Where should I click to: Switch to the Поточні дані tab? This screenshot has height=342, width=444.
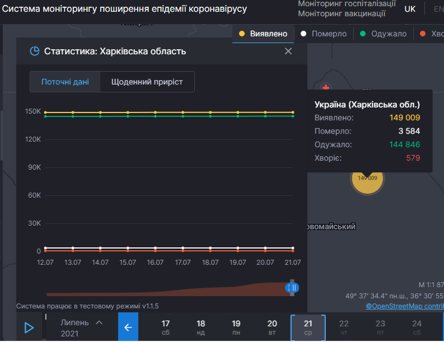tap(65, 82)
